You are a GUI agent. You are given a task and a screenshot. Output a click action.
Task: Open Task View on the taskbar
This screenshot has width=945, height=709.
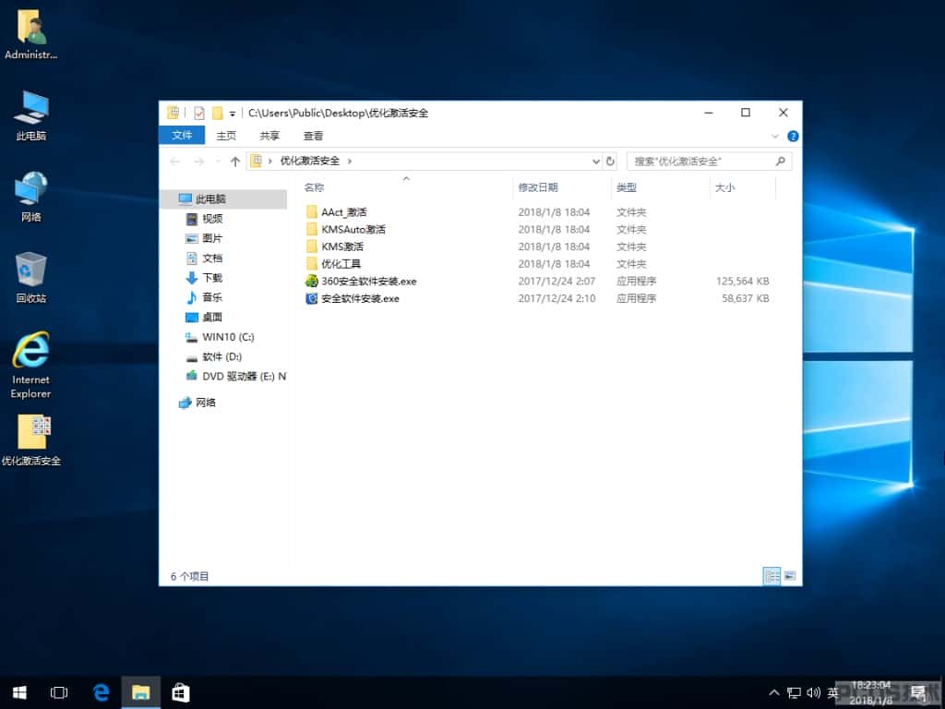(x=59, y=692)
